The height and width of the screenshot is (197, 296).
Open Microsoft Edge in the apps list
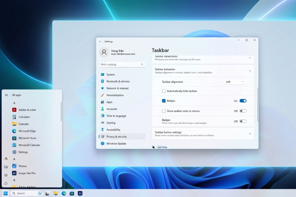click(x=24, y=131)
